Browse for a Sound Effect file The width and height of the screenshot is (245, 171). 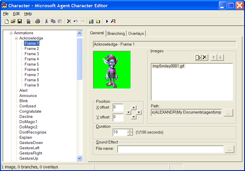[x=229, y=149]
